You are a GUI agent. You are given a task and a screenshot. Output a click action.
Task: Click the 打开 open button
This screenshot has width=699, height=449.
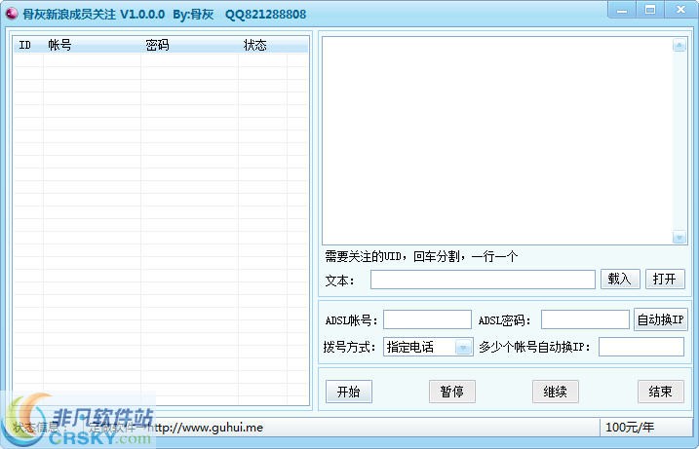(x=665, y=280)
